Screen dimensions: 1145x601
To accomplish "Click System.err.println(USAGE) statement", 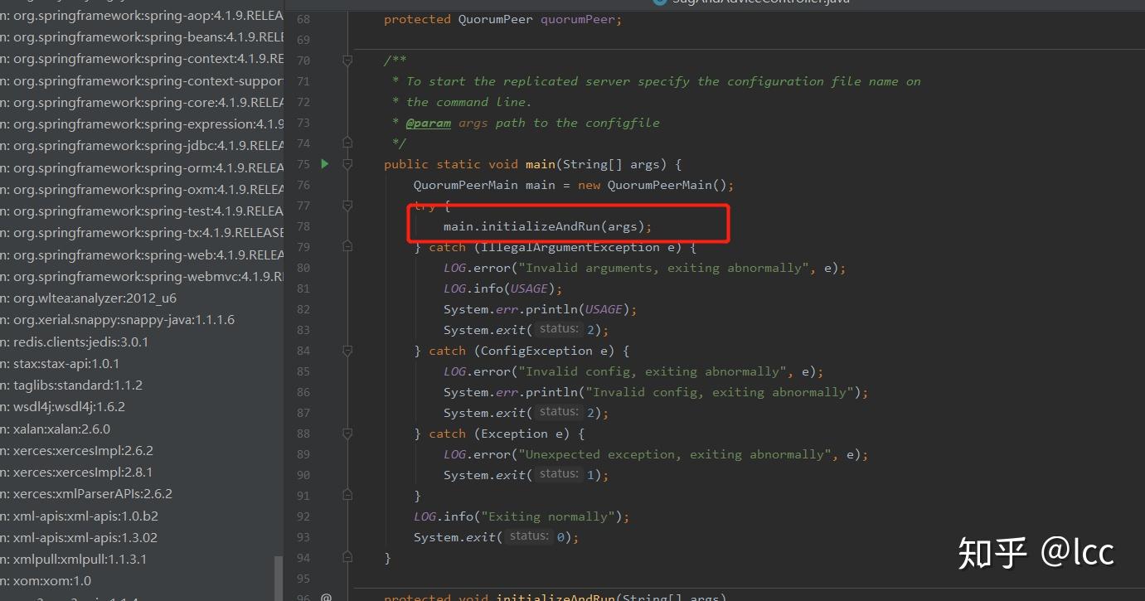I will (x=540, y=309).
